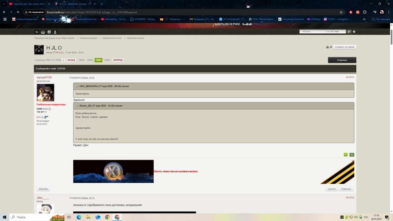Open post permalink #318722
This screenshot has height=221, width=393.
(x=350, y=198)
